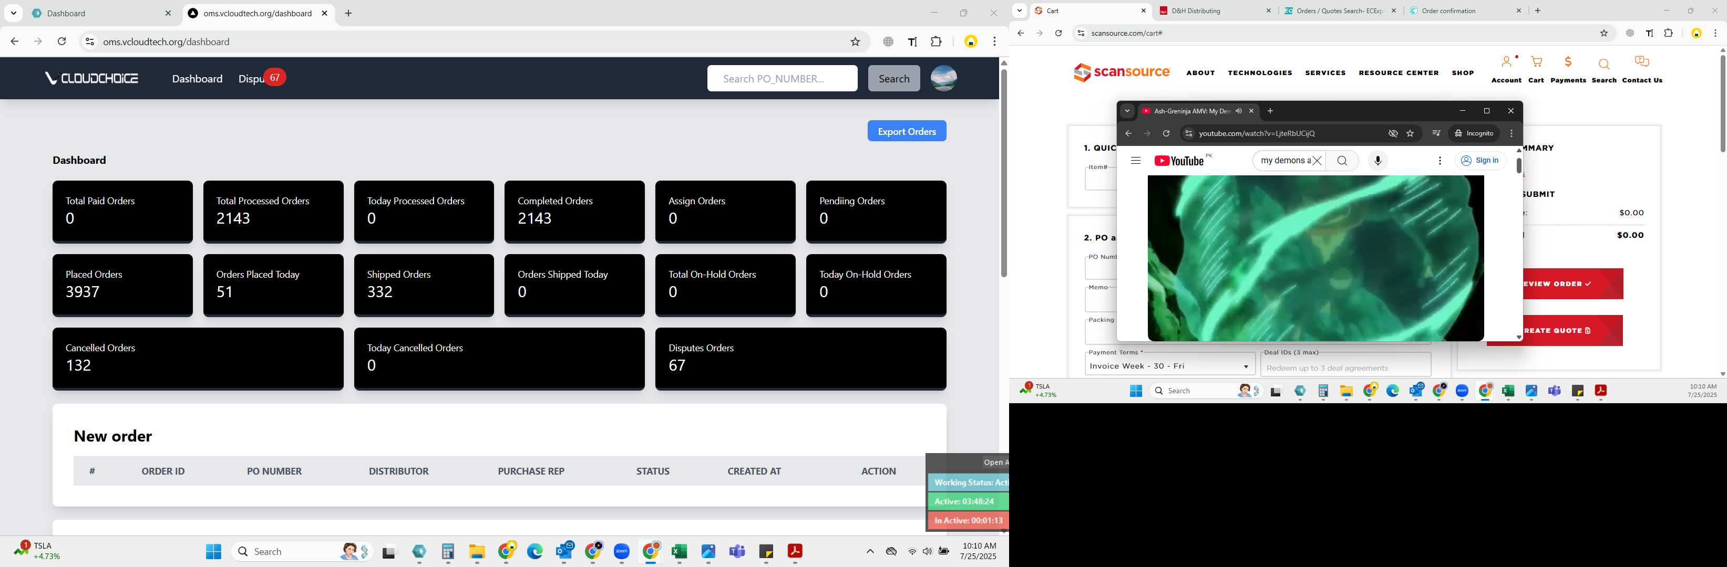Show hidden system tray icons chevron
Image resolution: width=1727 pixels, height=567 pixels.
point(870,551)
